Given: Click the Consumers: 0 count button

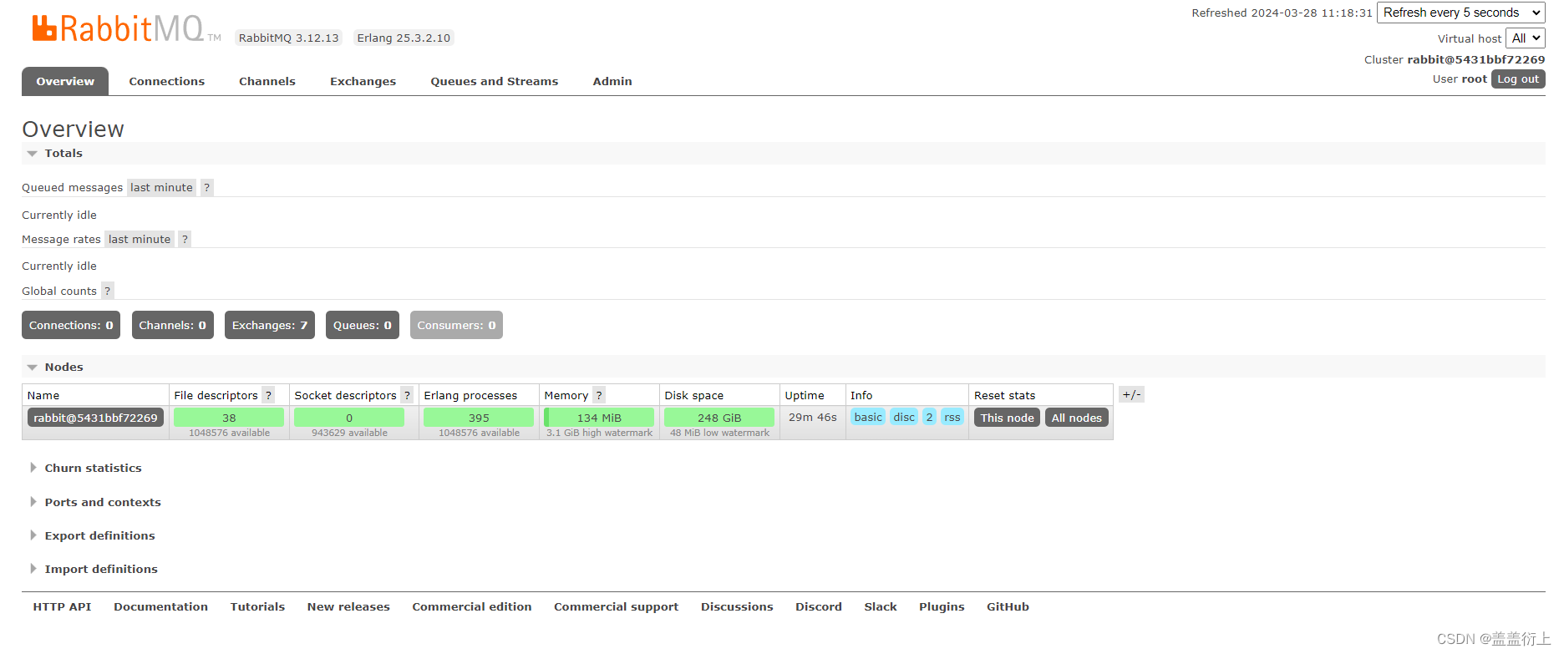Looking at the screenshot, I should (x=457, y=326).
